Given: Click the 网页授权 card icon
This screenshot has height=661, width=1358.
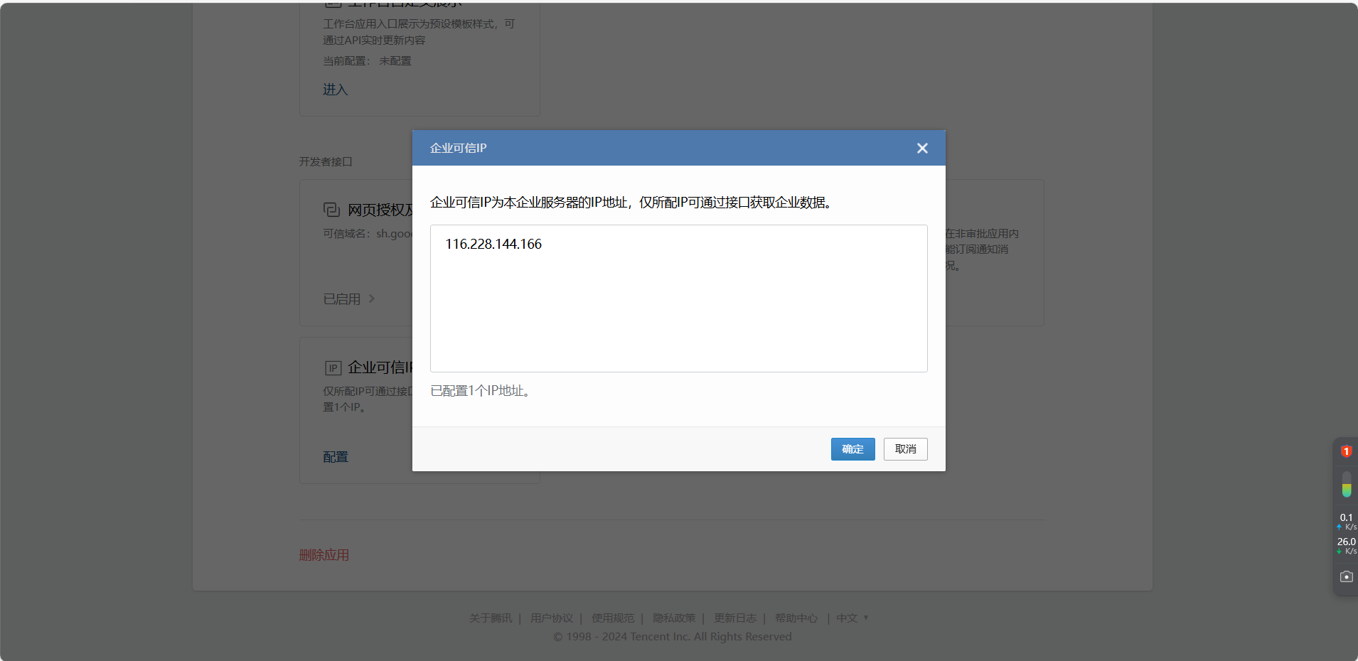Looking at the screenshot, I should click(331, 210).
